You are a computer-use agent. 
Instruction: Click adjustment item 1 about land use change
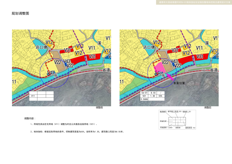[x=64, y=124]
